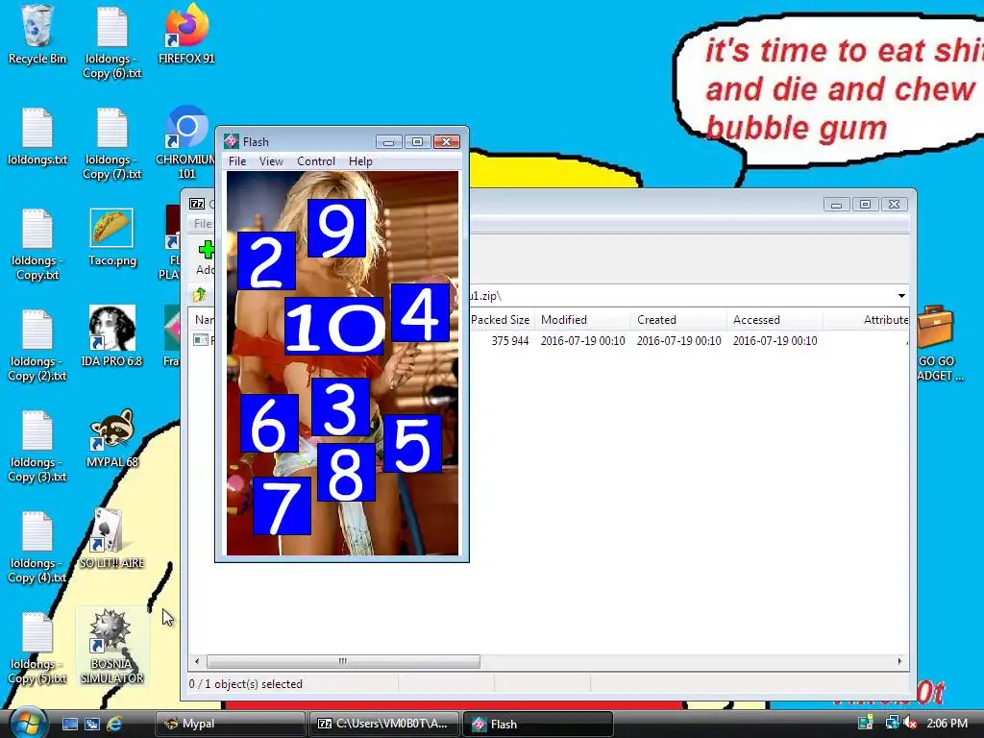Open Internet Explorer from quick launch

114,724
